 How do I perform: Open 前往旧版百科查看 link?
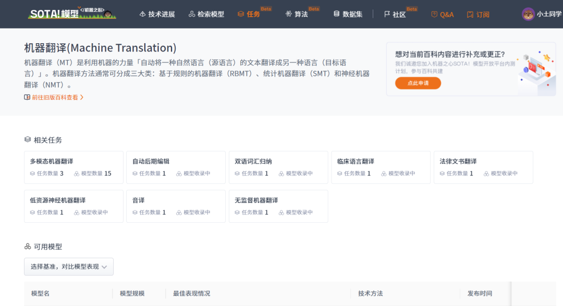pyautogui.click(x=55, y=97)
